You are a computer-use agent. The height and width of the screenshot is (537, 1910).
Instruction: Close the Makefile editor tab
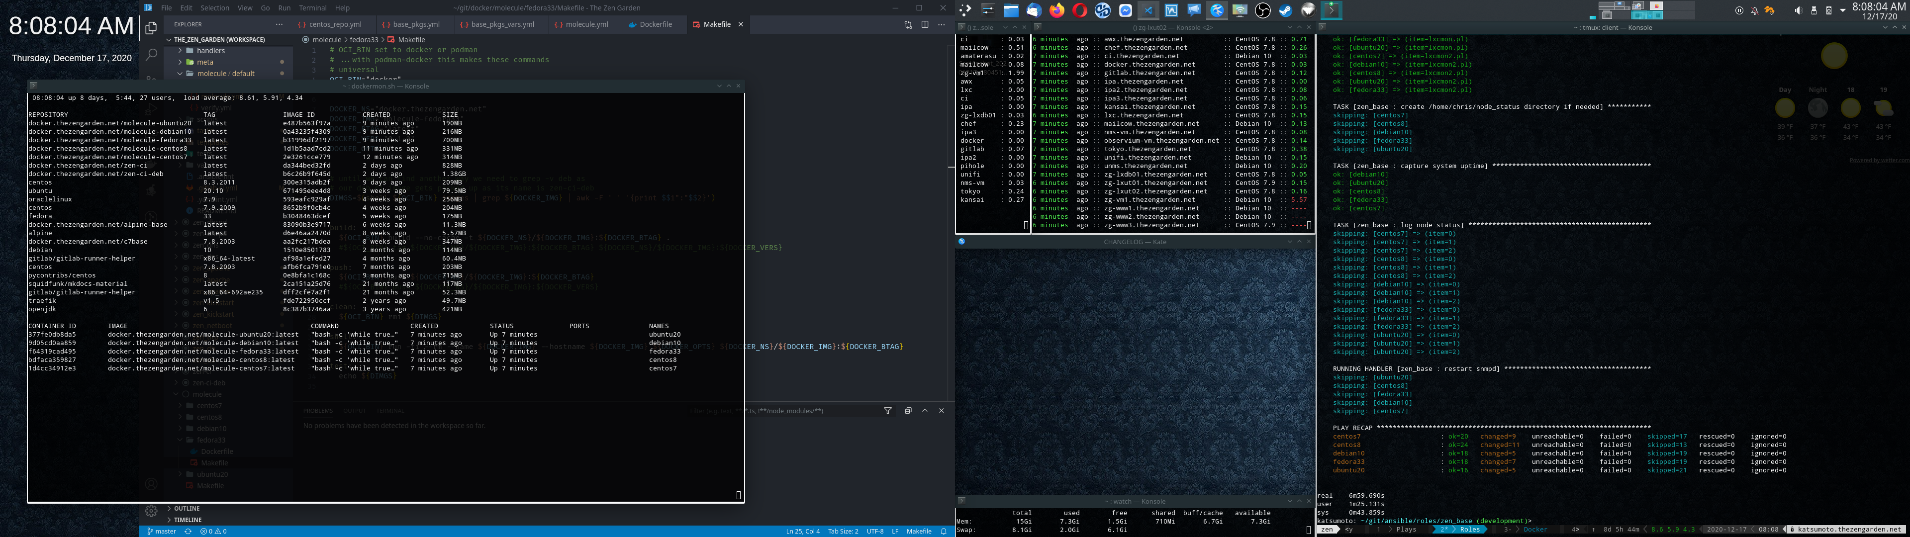[740, 24]
